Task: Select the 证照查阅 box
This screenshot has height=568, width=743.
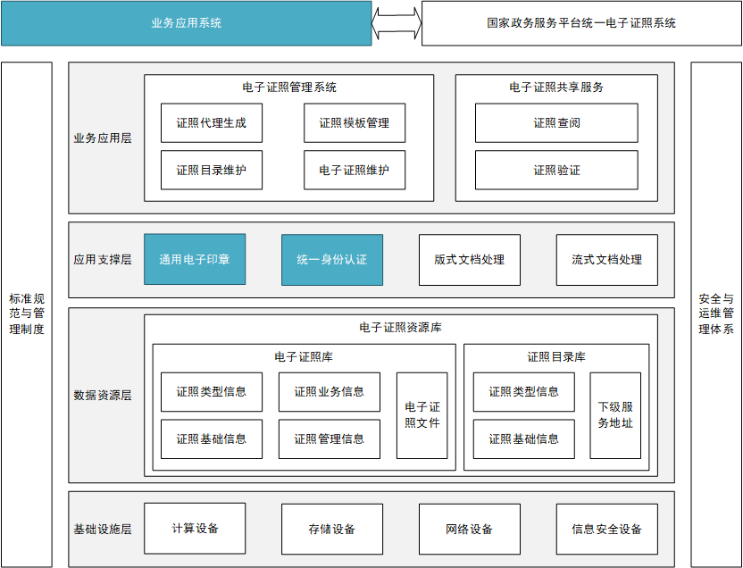Action: coord(556,123)
